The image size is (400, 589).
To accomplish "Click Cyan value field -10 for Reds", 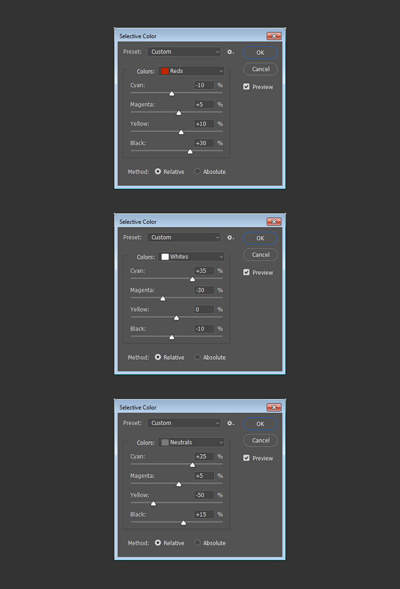I will point(204,85).
